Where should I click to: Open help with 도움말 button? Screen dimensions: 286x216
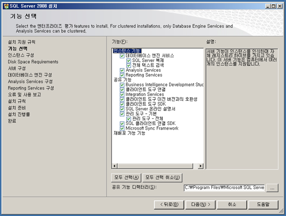[263, 205]
